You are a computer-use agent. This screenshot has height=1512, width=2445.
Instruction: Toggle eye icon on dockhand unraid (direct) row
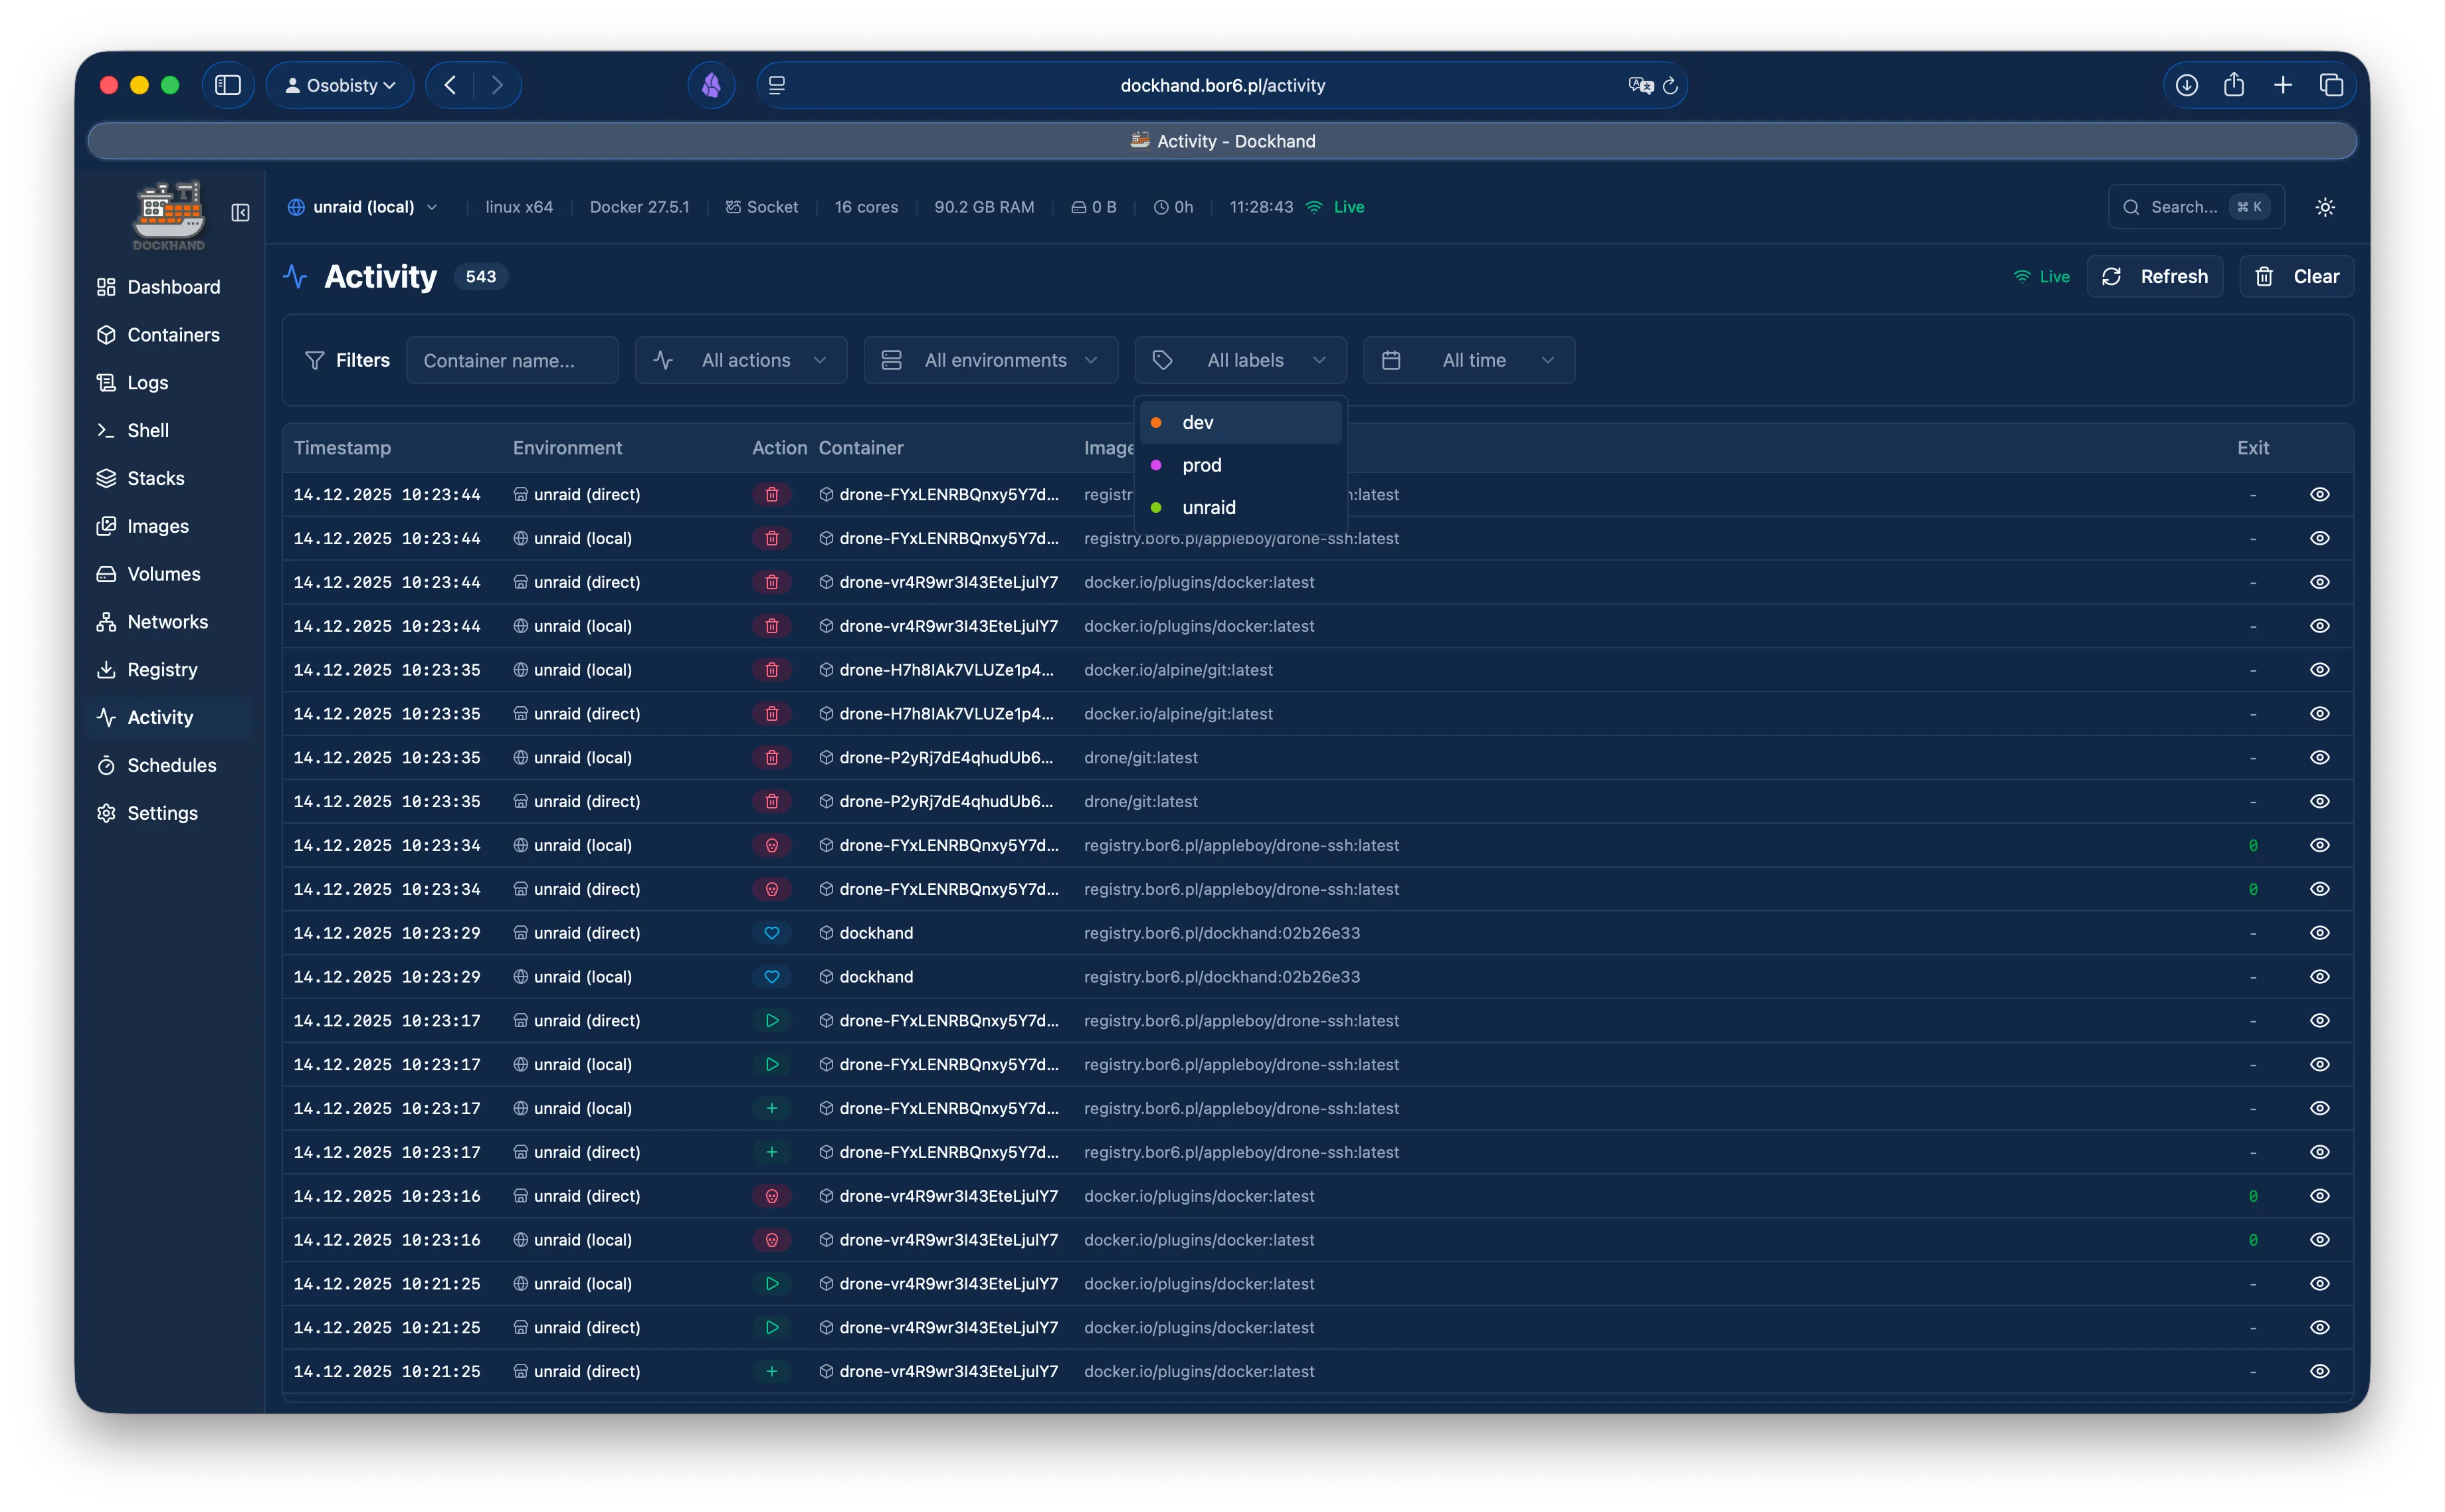click(x=2319, y=933)
